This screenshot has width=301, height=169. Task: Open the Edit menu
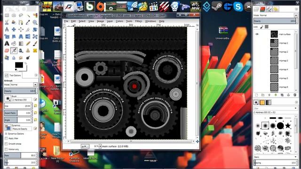pyautogui.click(x=73, y=21)
